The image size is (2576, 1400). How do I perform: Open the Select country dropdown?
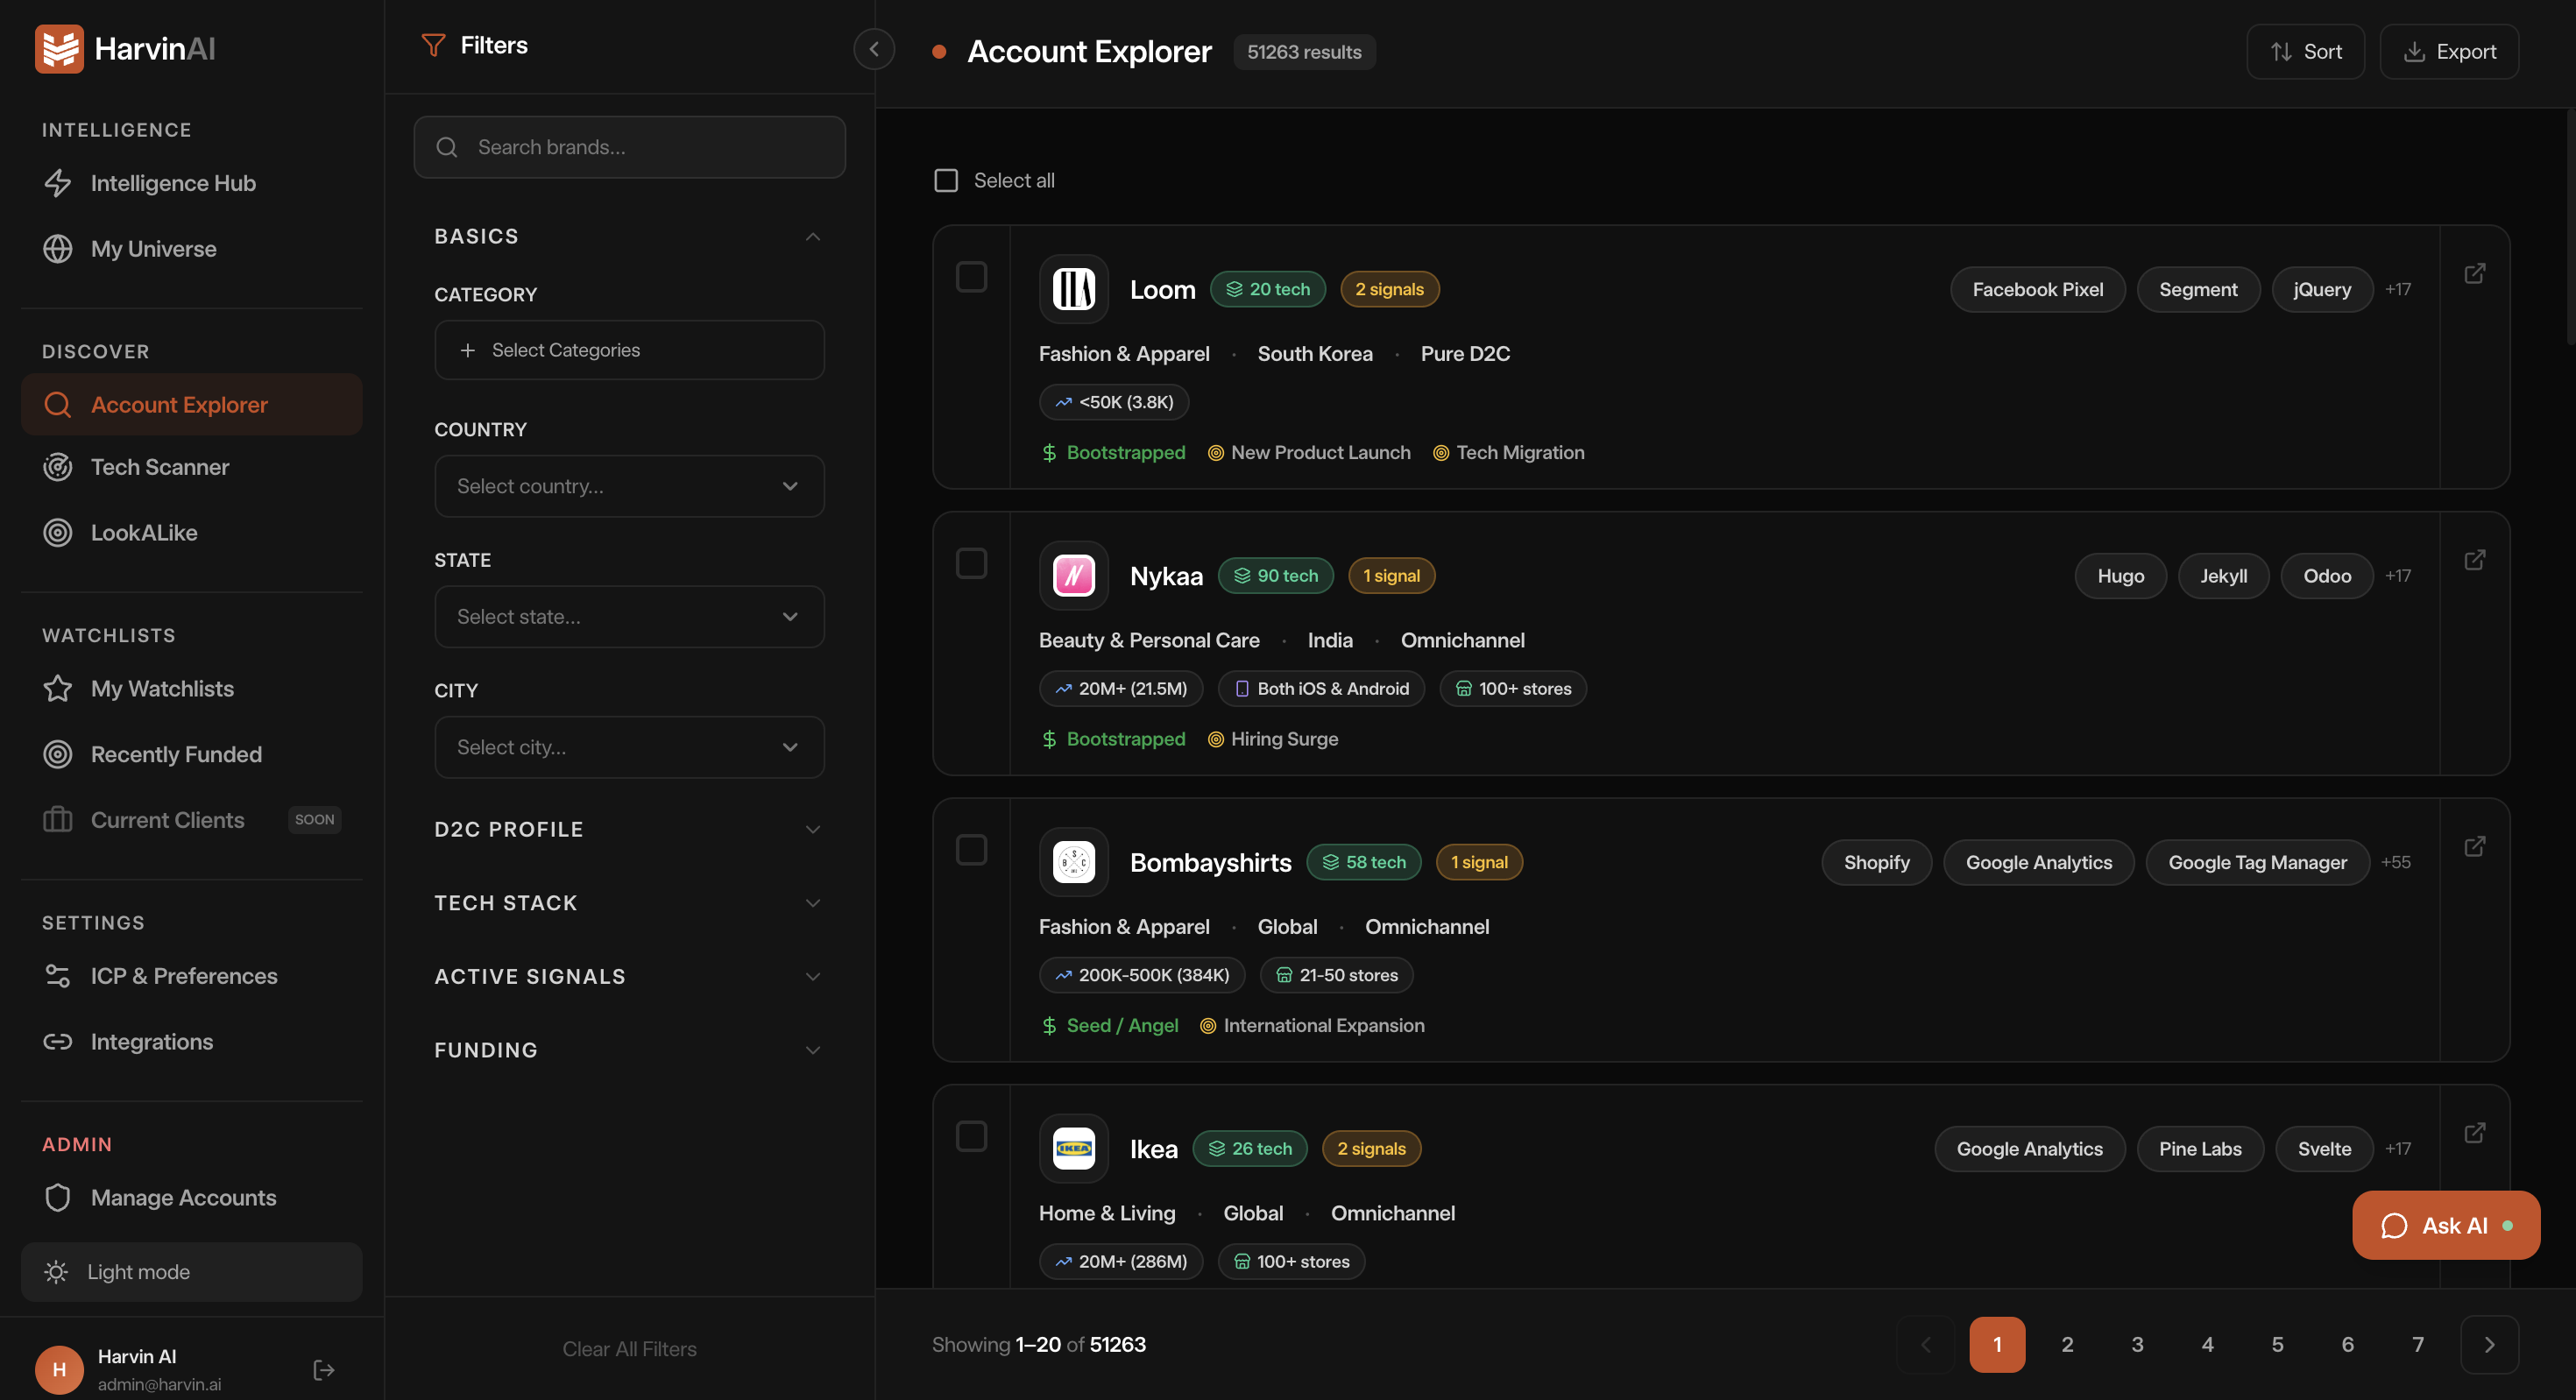[x=629, y=486]
